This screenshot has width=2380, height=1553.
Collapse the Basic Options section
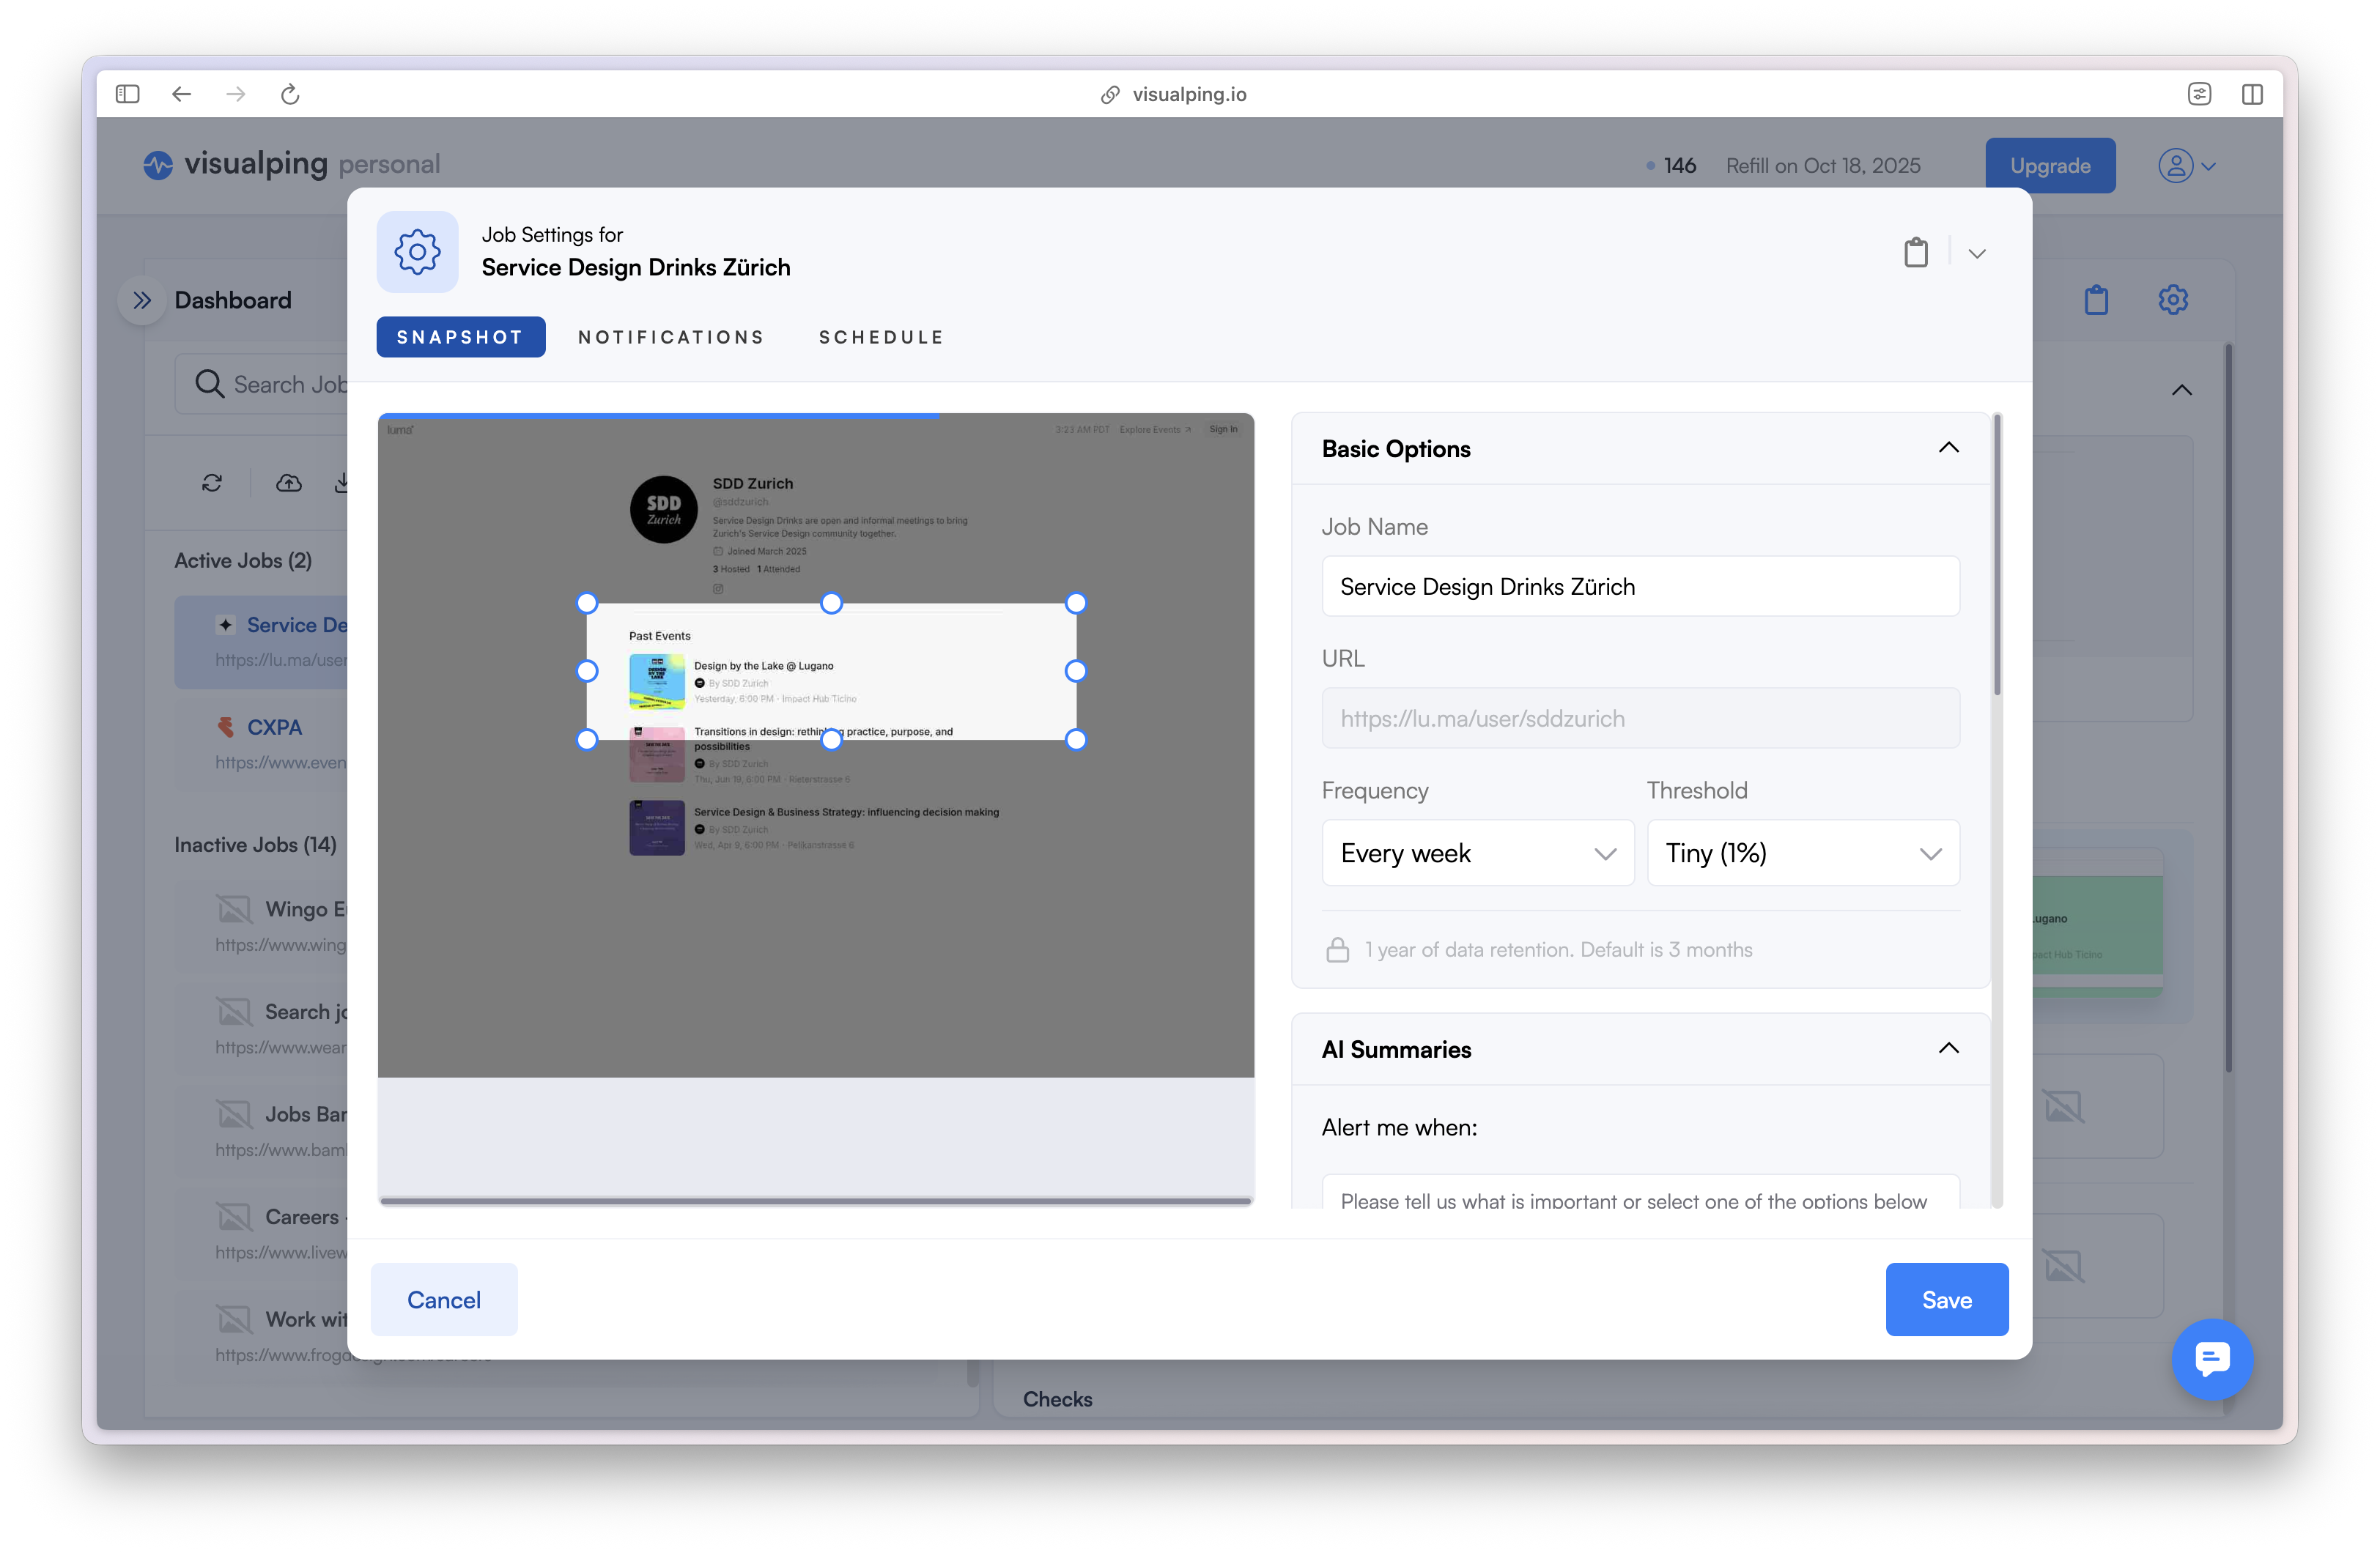point(1948,447)
